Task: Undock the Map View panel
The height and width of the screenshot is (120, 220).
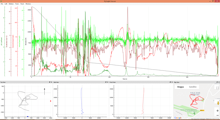Action: [217, 82]
